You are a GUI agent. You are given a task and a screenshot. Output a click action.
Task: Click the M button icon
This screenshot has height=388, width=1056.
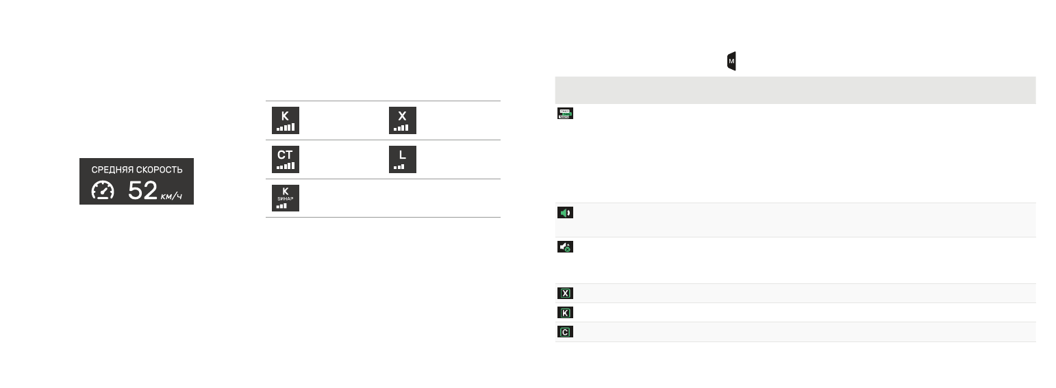(x=731, y=61)
